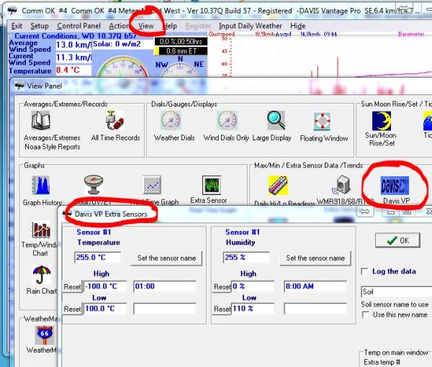Click Temperature current value field 255.0 °C
The height and width of the screenshot is (367, 432).
click(97, 258)
